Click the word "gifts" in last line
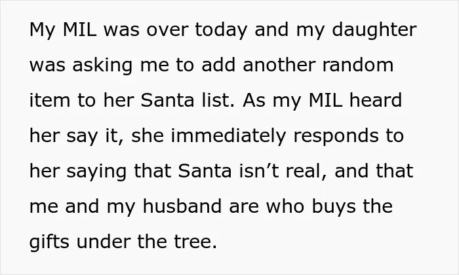 tap(49, 242)
